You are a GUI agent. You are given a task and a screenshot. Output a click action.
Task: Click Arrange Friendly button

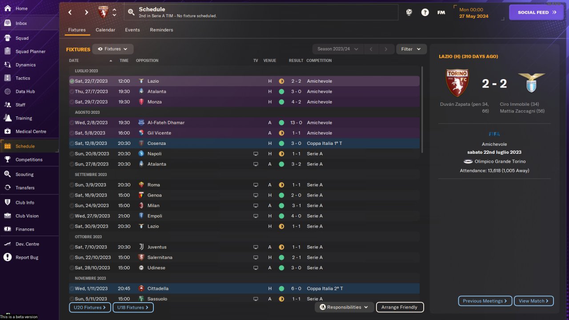point(400,307)
